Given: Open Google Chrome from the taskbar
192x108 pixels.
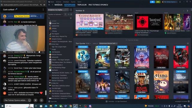Looking at the screenshot, I should [70, 106].
